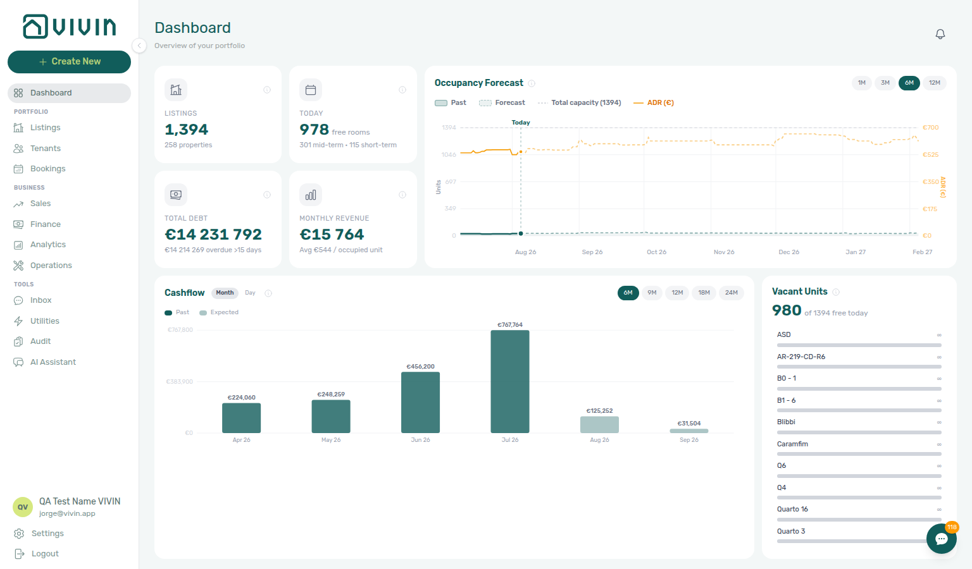This screenshot has height=569, width=972.
Task: Launch the AI Assistant
Action: 69,362
